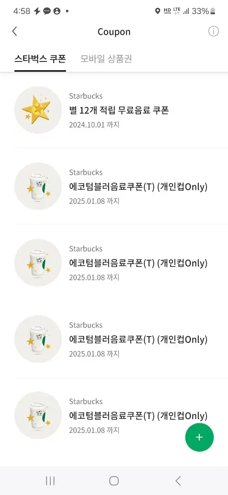228x495 pixels.
Task: Open the second 에코텀블러음료쿠폰(T) coupon title
Action: [x=138, y=263]
